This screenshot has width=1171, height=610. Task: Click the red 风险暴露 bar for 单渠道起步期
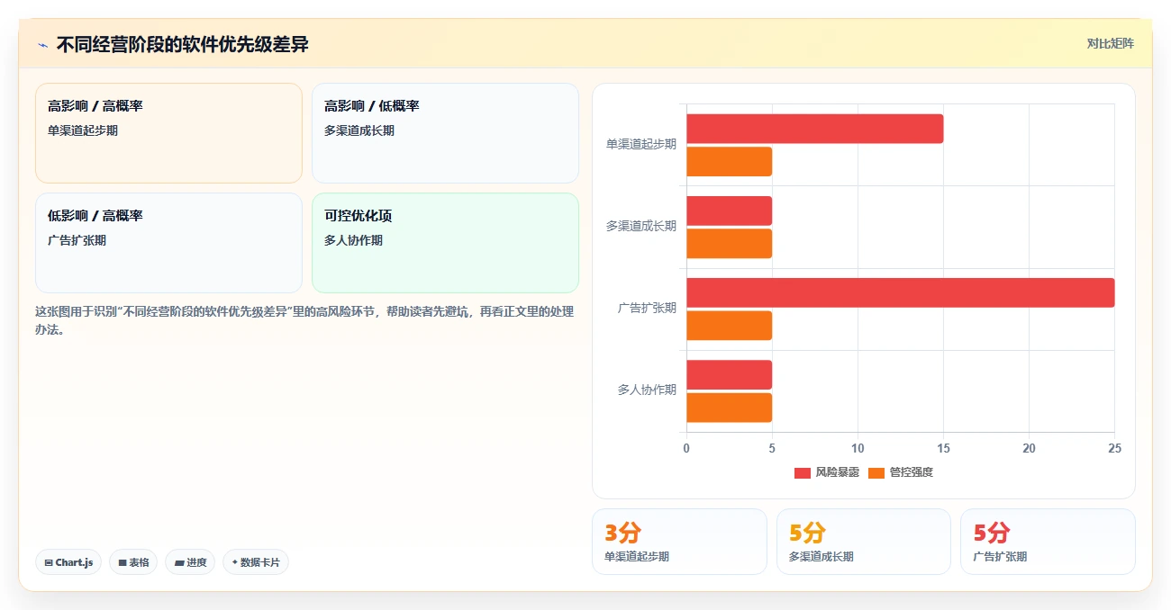pos(814,129)
